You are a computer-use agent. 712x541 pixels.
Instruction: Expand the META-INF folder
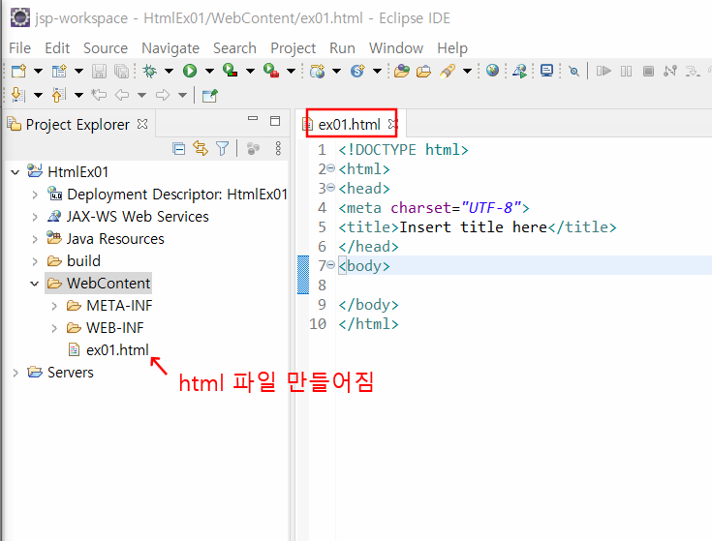tap(54, 306)
